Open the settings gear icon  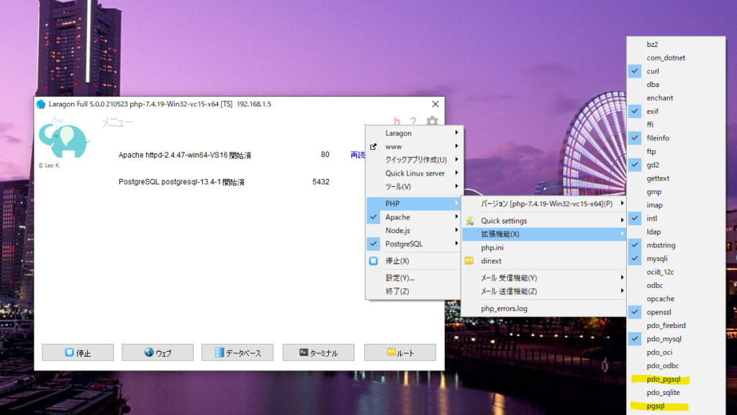pos(432,121)
